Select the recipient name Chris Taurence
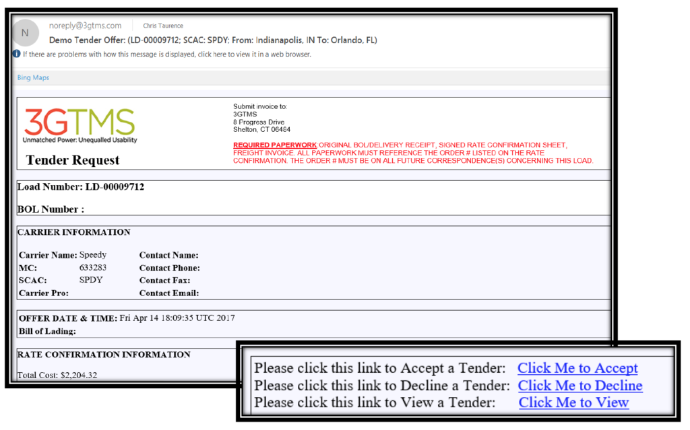 tap(163, 26)
